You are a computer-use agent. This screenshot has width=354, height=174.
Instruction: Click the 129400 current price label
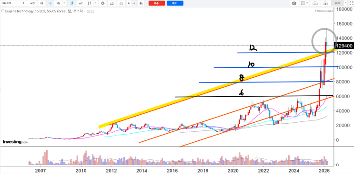344,46
